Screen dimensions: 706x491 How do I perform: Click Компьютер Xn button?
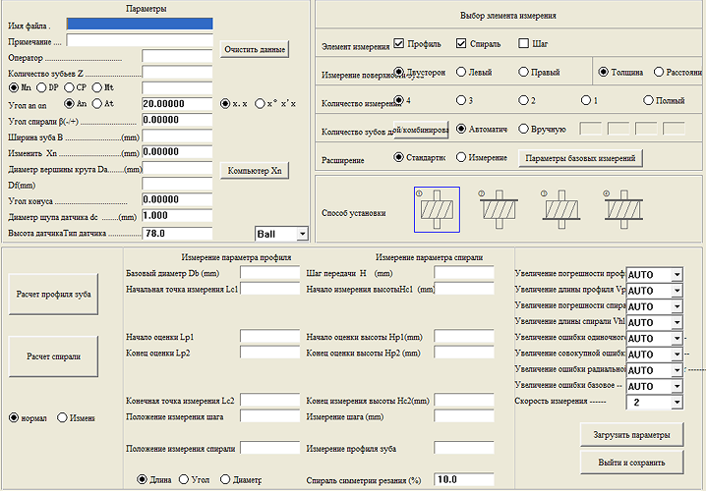[x=255, y=171]
